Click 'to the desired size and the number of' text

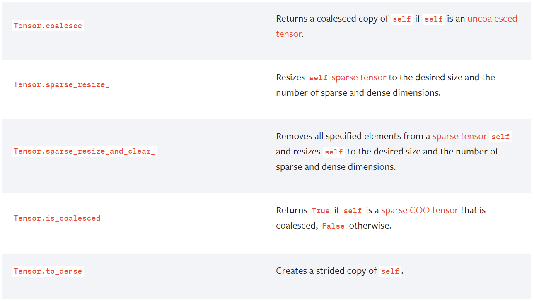[423, 152]
